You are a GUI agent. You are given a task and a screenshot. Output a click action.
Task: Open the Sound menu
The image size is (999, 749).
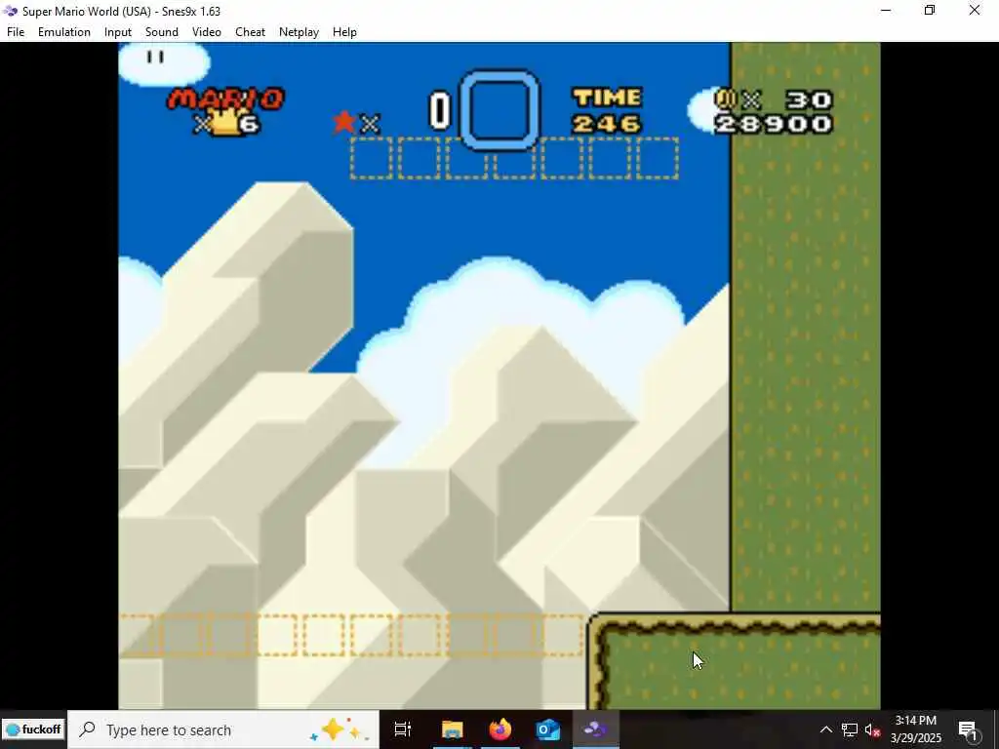click(x=162, y=32)
